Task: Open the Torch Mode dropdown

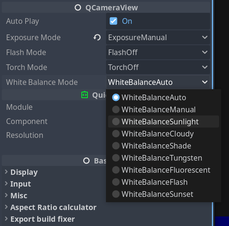Action: pos(158,67)
